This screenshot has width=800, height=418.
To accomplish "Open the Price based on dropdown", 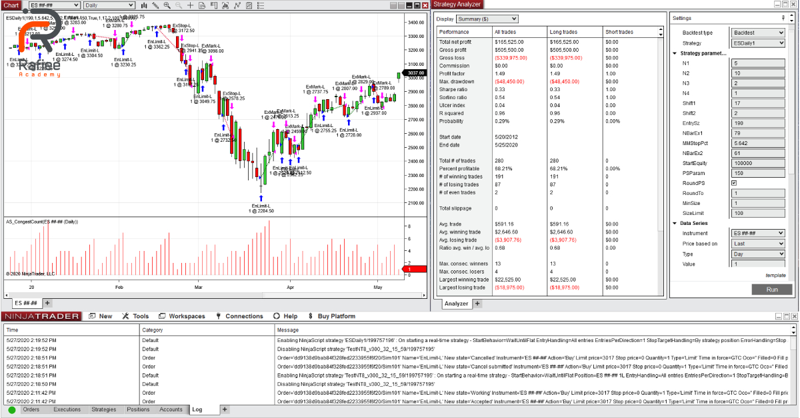I will pos(758,244).
